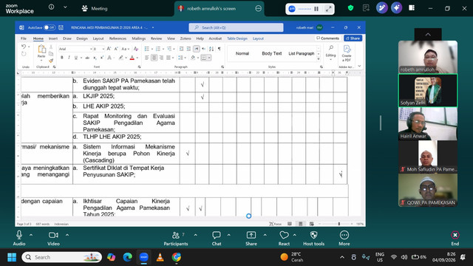Toggle Bold formatting in Word ribbon
473x266 pixels.
click(x=62, y=58)
